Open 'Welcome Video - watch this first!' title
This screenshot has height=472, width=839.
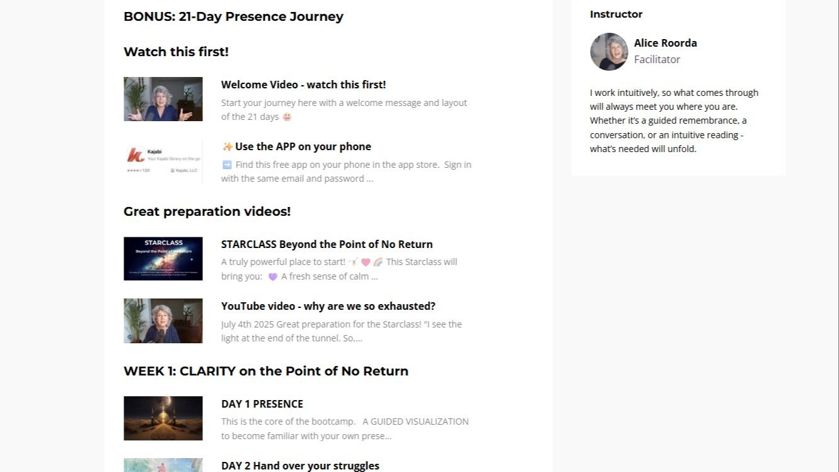point(303,85)
